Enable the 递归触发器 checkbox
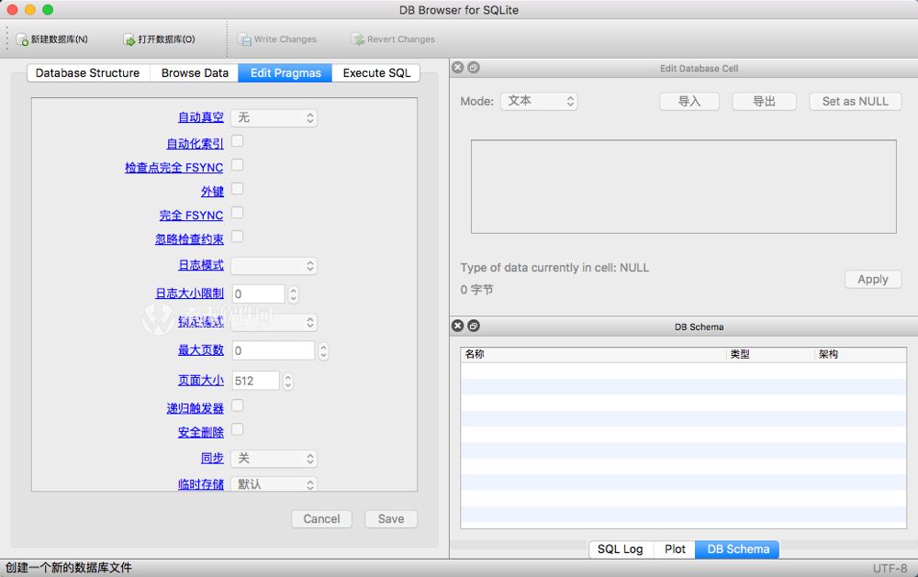 (235, 407)
